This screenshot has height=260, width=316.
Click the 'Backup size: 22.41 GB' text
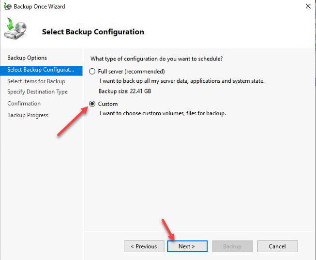[x=125, y=91]
